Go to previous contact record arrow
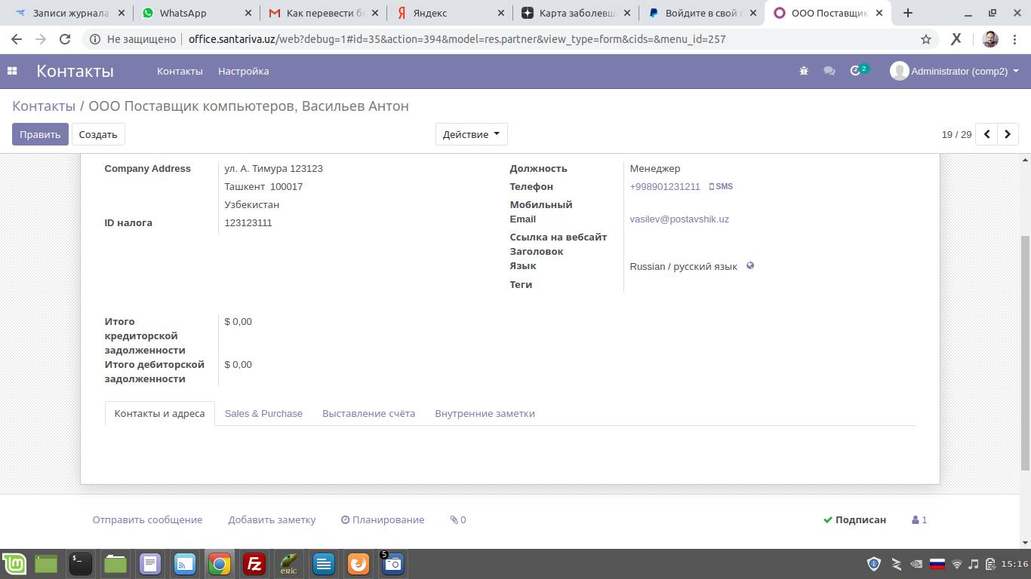The image size is (1031, 579). (986, 134)
